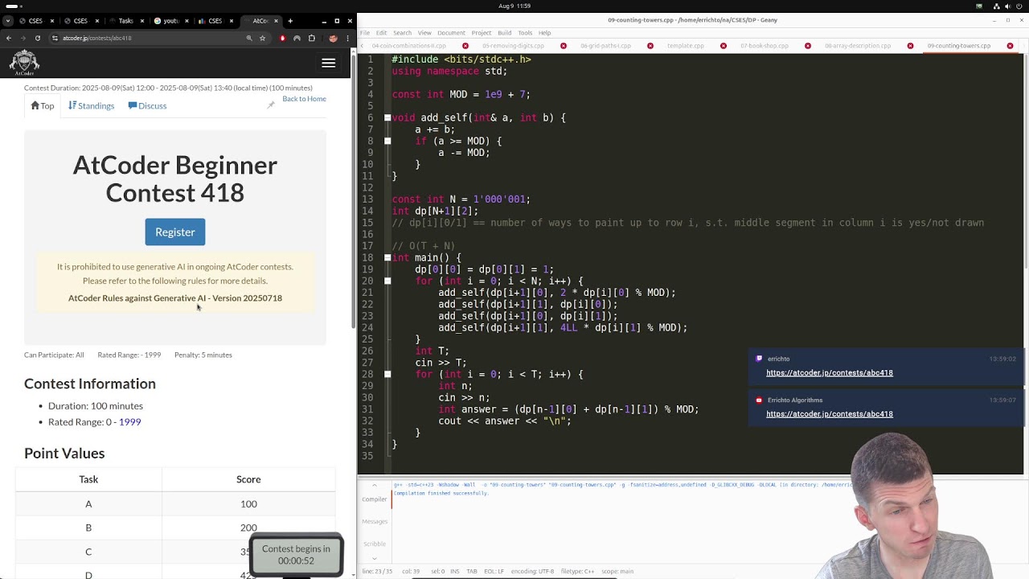Screen dimensions: 1029x579
Task: Switch to the template.cpp file tab
Action: pyautogui.click(x=686, y=46)
